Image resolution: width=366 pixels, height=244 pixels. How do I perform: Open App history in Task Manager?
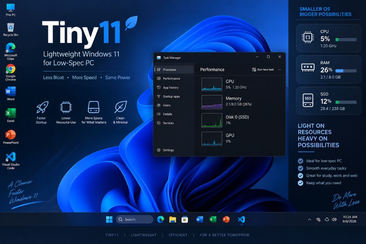(x=174, y=88)
